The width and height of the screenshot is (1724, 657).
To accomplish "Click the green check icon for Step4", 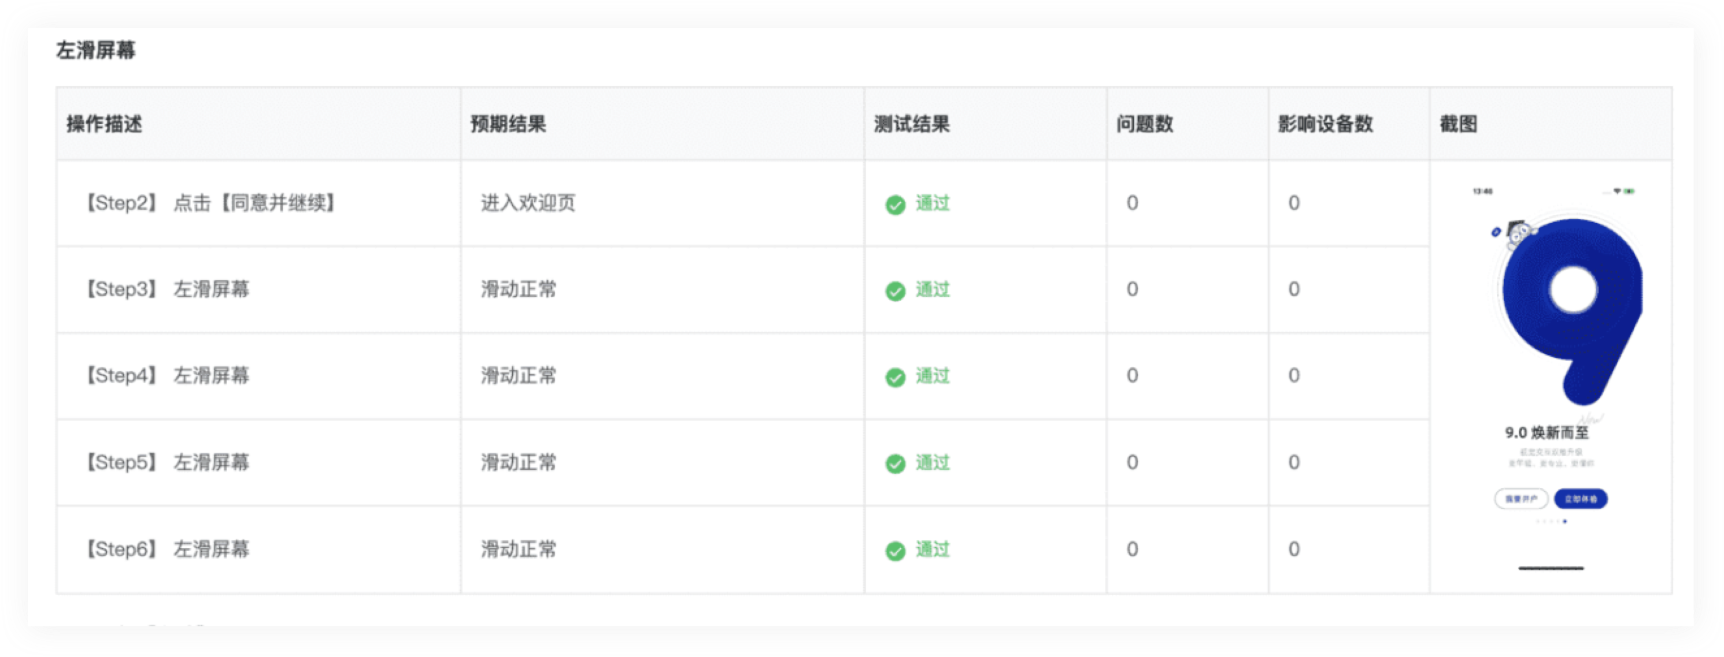I will [x=895, y=377].
